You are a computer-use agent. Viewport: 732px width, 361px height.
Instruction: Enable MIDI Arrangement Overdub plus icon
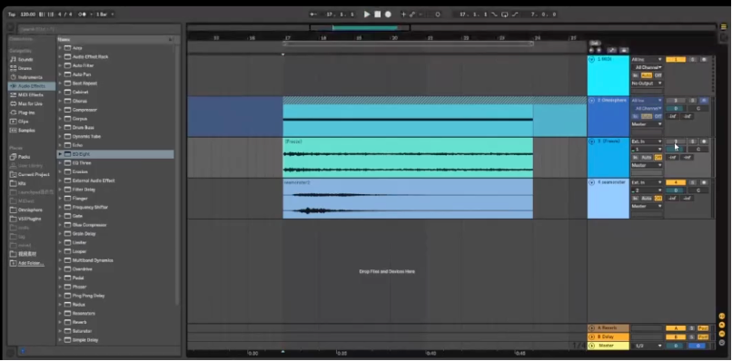[404, 15]
